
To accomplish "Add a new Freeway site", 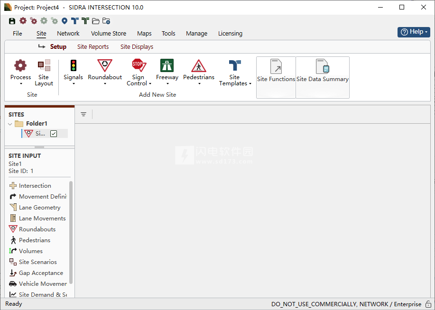I will point(167,65).
